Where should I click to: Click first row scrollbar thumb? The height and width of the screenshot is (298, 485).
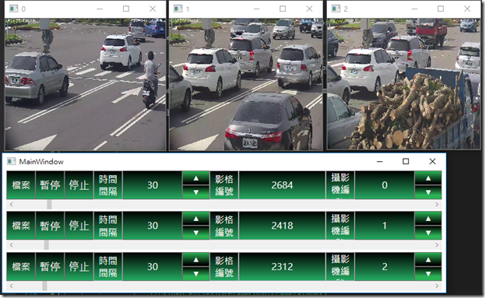[x=49, y=205]
